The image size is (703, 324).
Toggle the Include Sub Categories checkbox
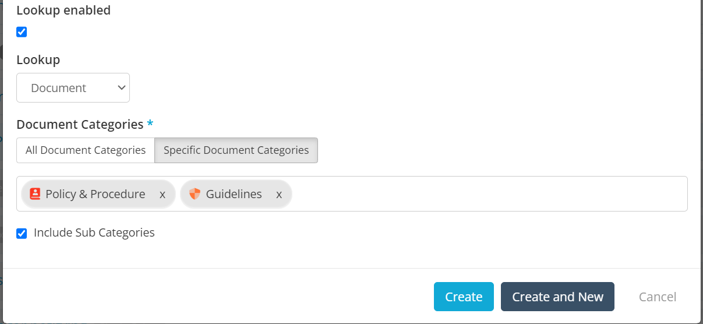[x=22, y=234]
